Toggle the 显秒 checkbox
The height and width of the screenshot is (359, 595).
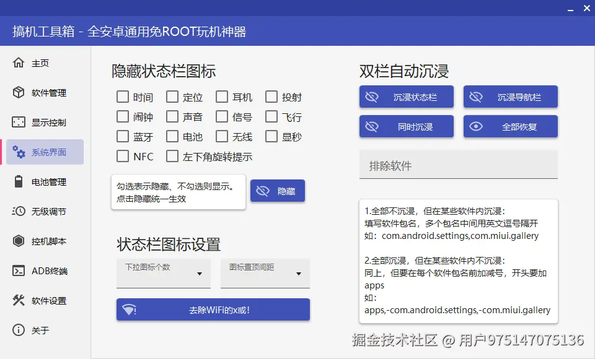(271, 136)
